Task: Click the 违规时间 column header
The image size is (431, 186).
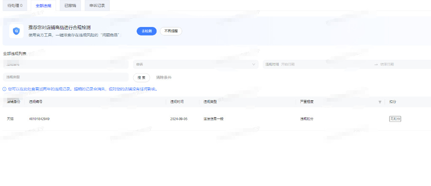Action: (x=177, y=102)
